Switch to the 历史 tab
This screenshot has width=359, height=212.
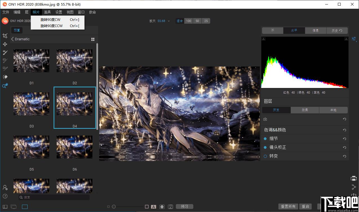[x=337, y=30]
